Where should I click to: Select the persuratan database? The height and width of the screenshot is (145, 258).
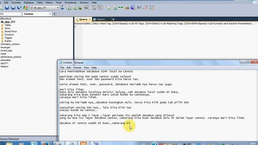(6, 60)
